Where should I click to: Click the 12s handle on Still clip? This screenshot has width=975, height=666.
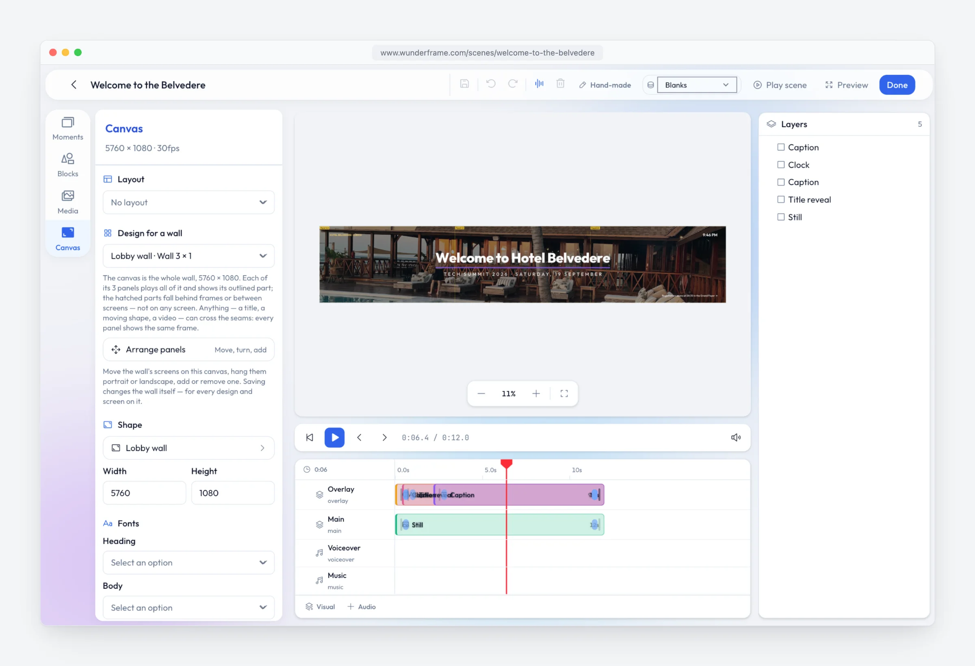[x=594, y=525]
